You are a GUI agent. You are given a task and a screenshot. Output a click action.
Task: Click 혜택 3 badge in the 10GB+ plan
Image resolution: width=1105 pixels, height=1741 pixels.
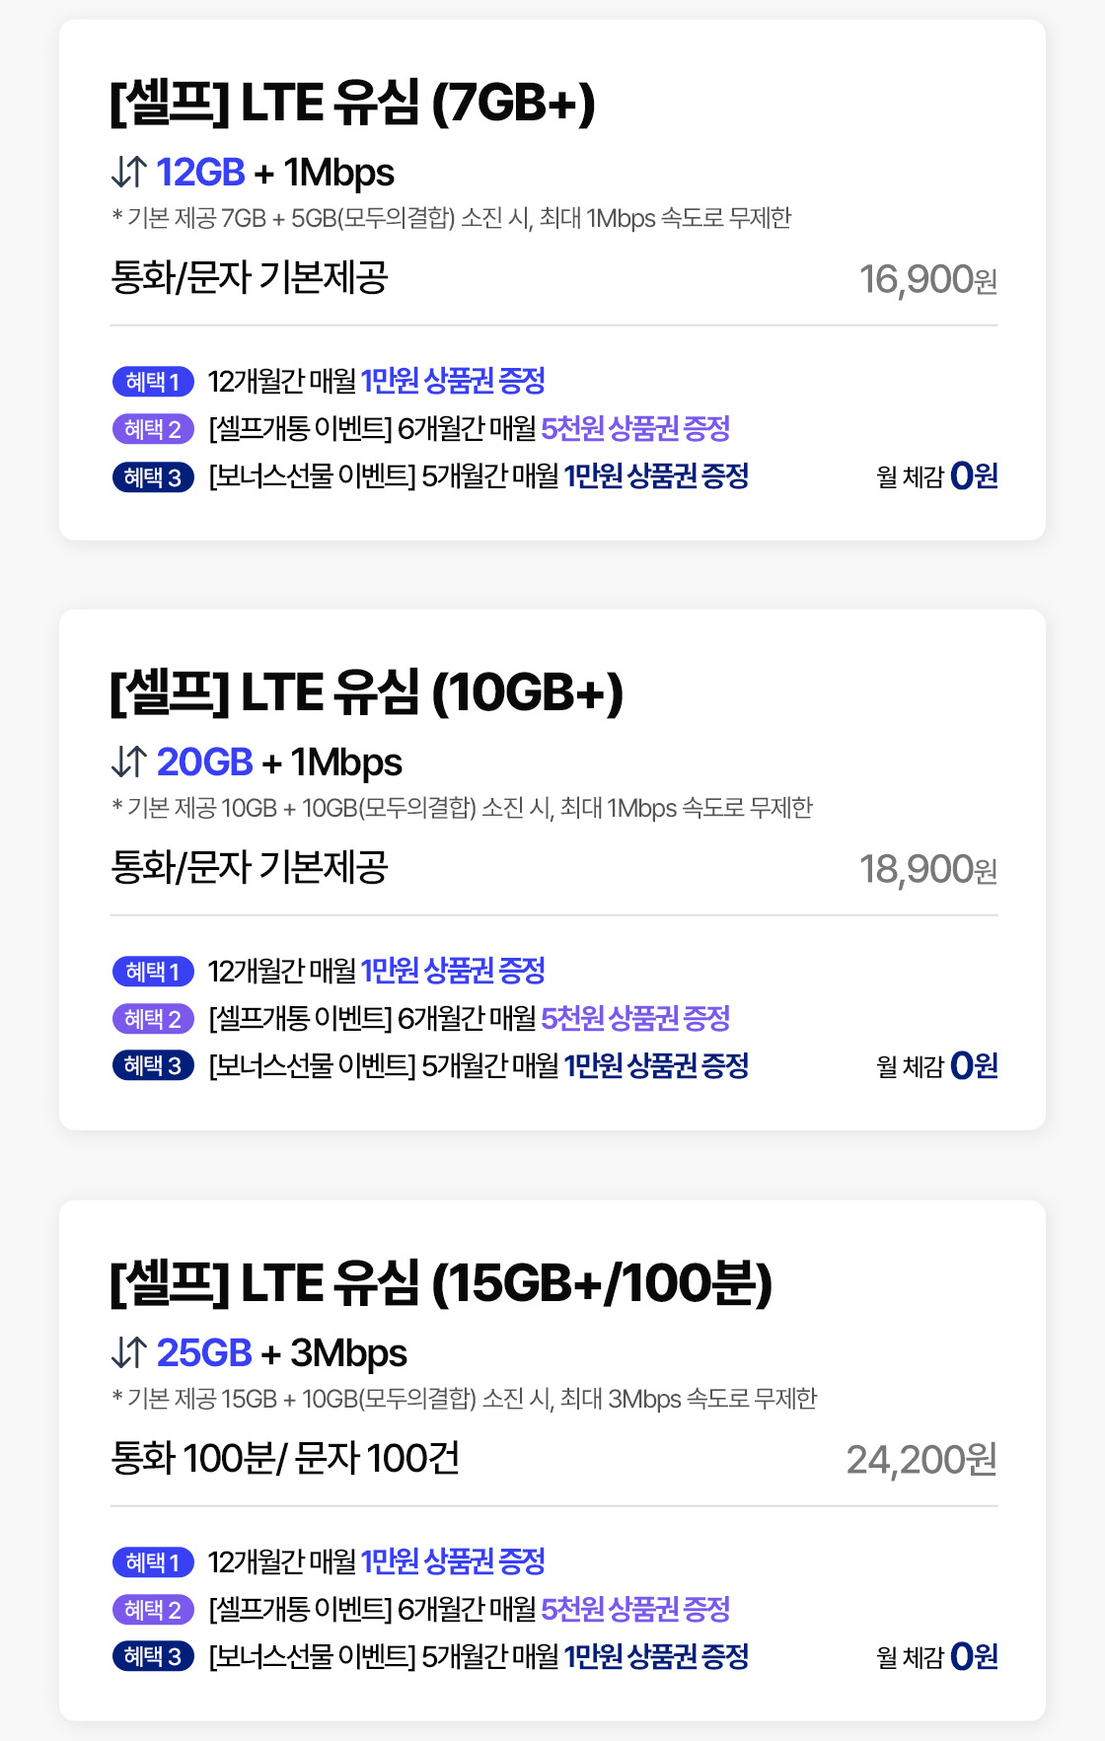pyautogui.click(x=153, y=1066)
